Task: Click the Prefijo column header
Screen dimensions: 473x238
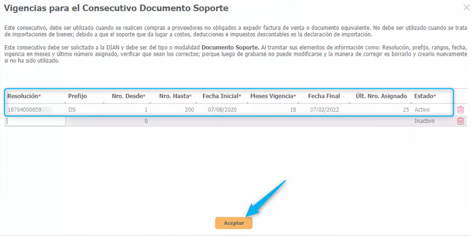Action: coord(78,96)
